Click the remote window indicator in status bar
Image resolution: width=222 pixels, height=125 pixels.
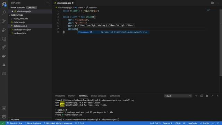point(3,123)
